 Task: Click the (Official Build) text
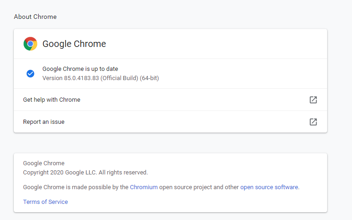[x=119, y=78]
